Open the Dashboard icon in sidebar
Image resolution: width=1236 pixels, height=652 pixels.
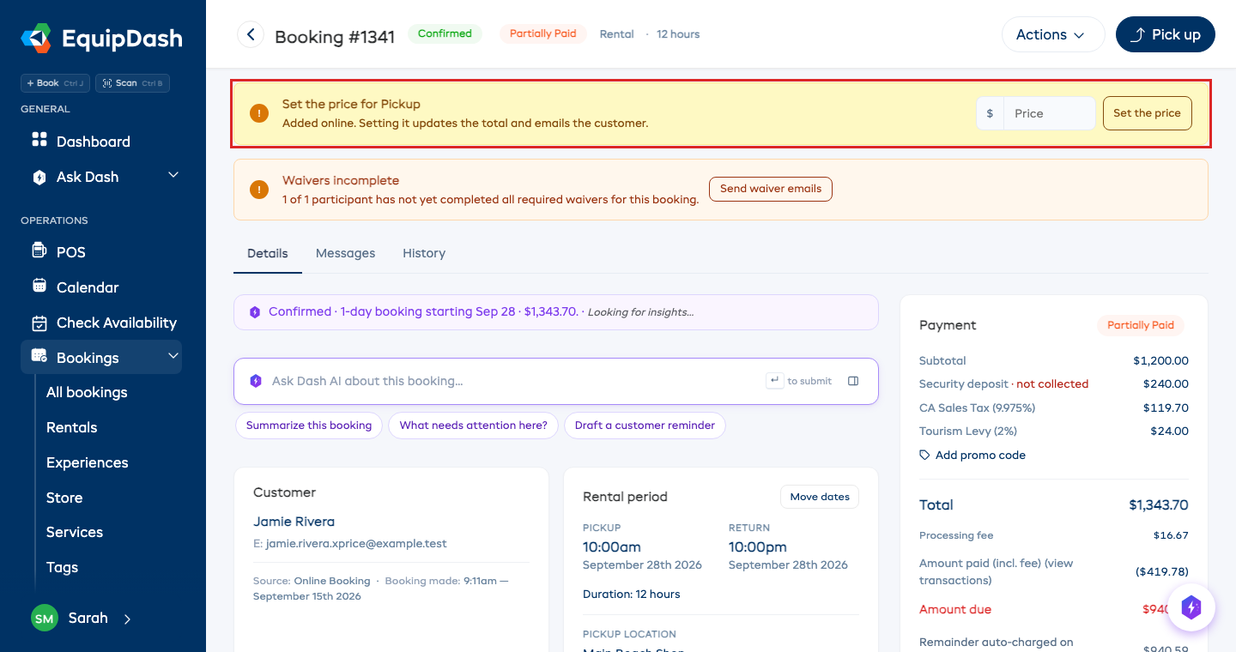39,140
